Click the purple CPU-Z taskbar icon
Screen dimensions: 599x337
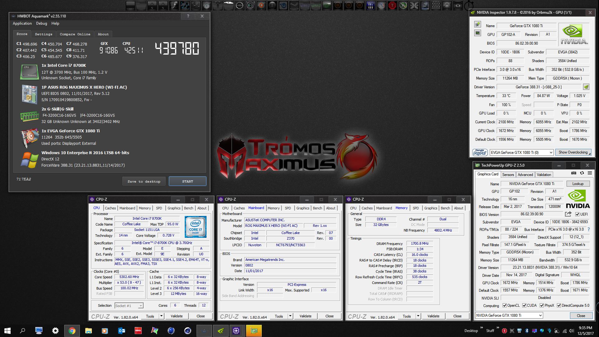236,330
